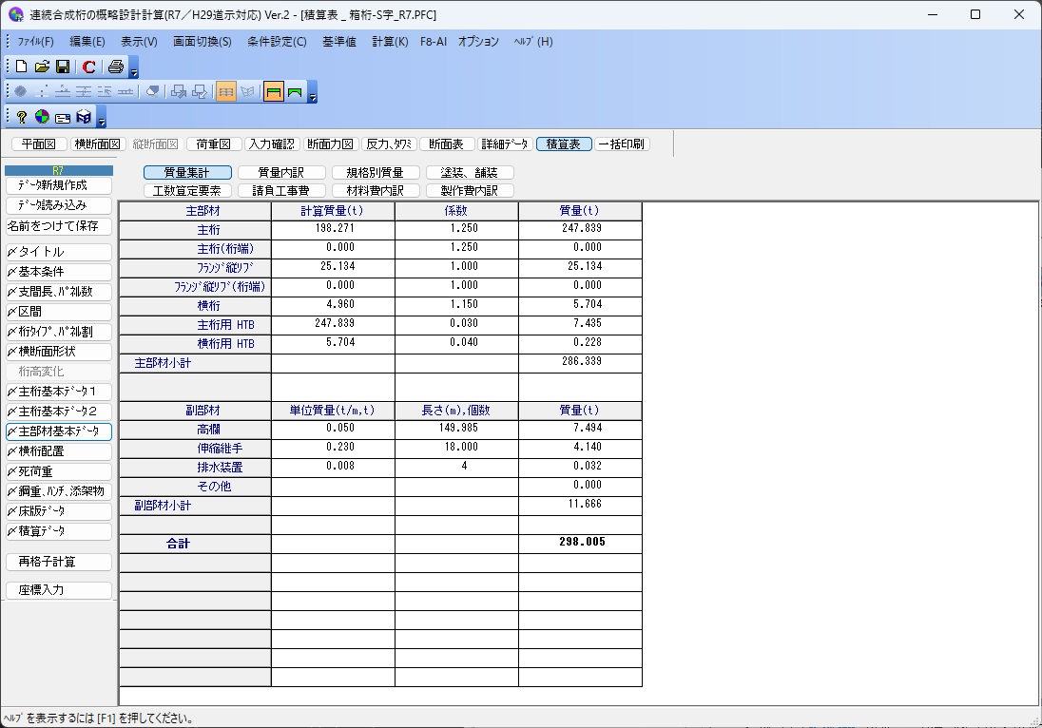
Task: Click the eraser icon in second toolbar
Action: tap(152, 91)
